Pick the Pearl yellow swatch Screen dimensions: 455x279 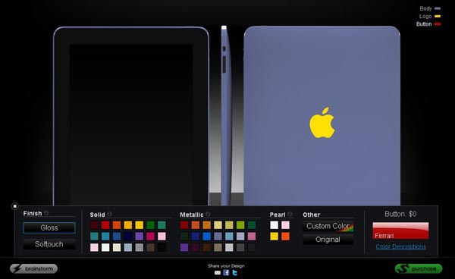275,237
